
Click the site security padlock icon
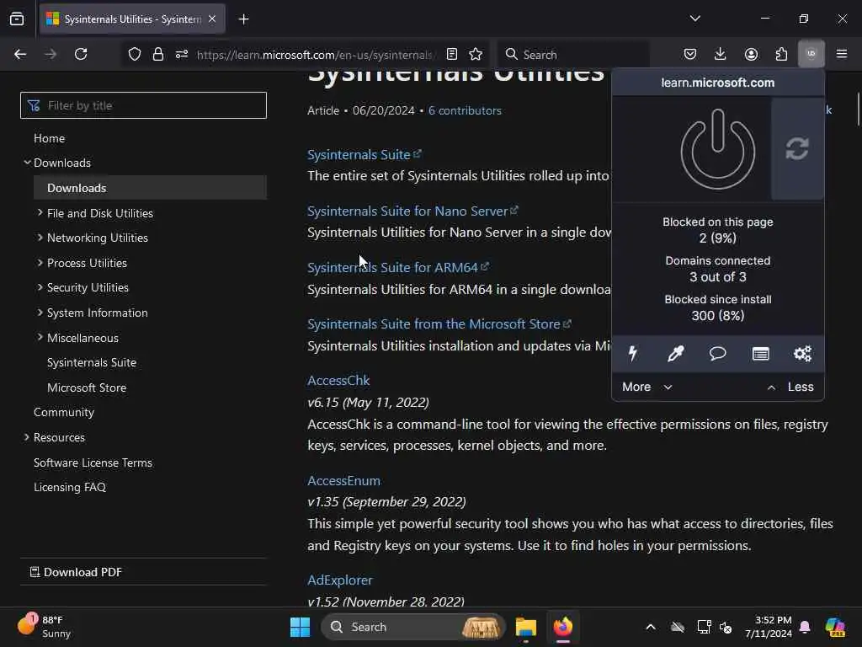pos(157,54)
